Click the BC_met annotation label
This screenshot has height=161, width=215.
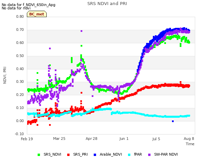(37, 14)
